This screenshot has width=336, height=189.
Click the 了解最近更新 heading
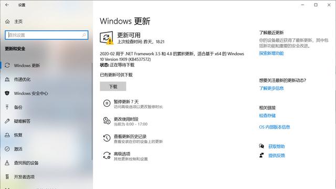[271, 33]
